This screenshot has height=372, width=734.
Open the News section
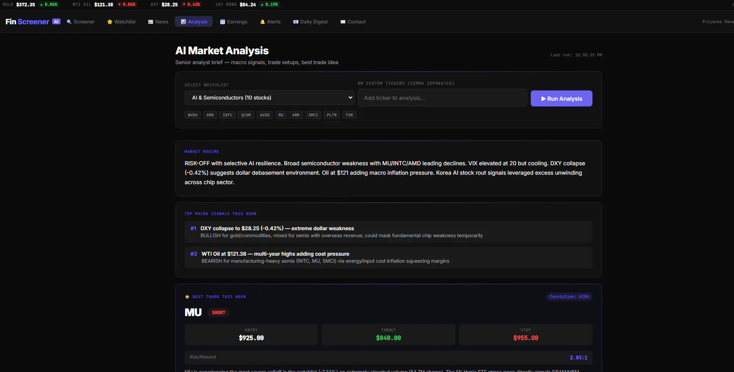click(x=158, y=22)
